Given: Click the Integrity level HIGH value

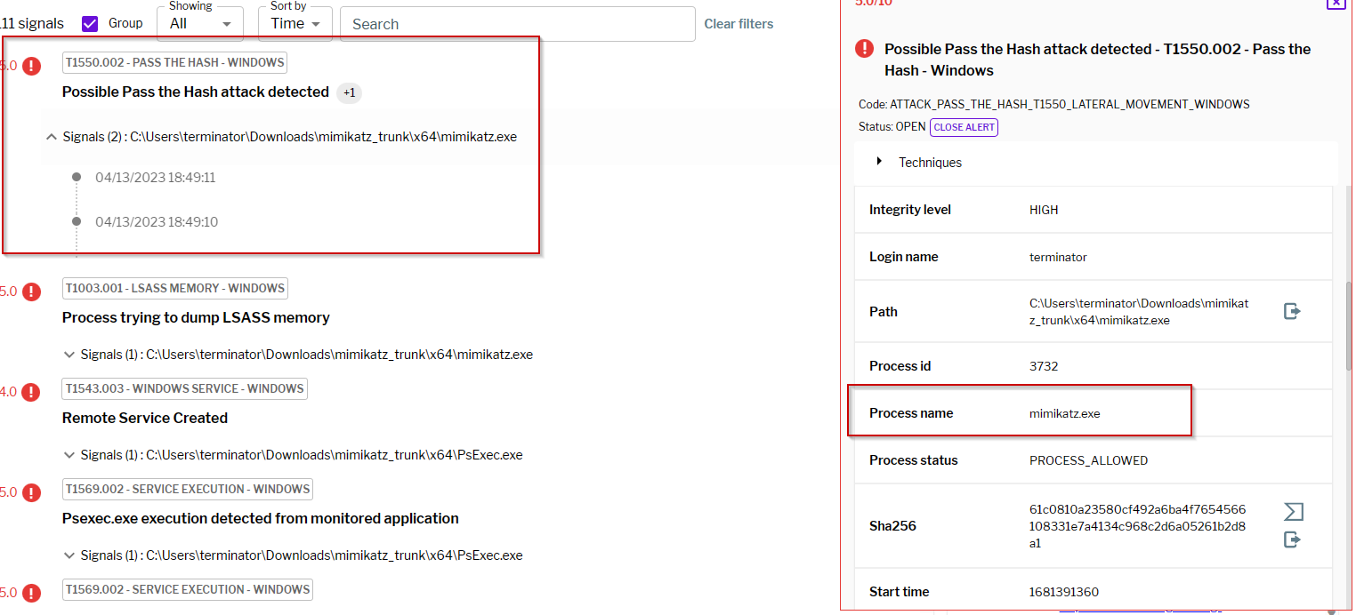Looking at the screenshot, I should tap(1044, 210).
